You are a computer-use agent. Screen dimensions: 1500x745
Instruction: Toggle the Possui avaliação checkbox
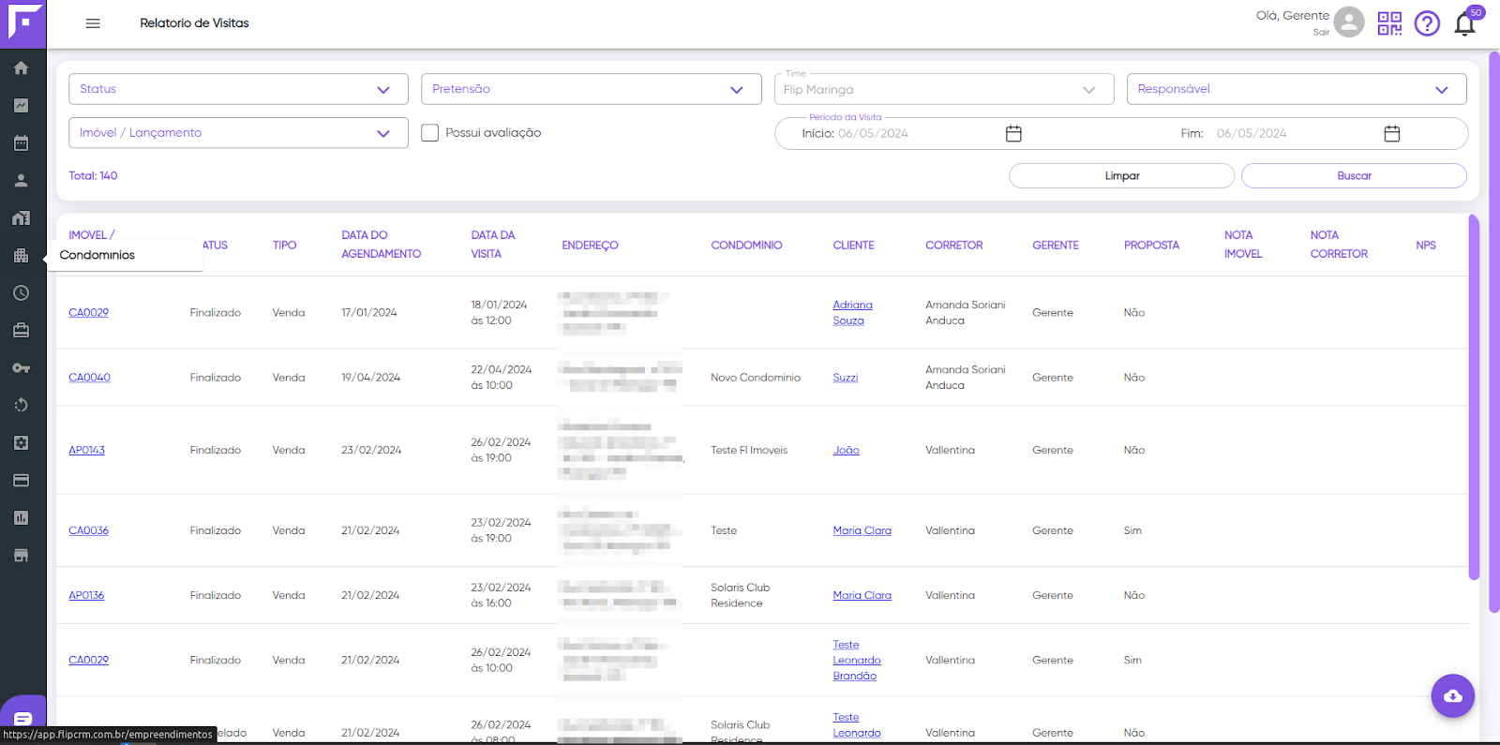pos(430,133)
